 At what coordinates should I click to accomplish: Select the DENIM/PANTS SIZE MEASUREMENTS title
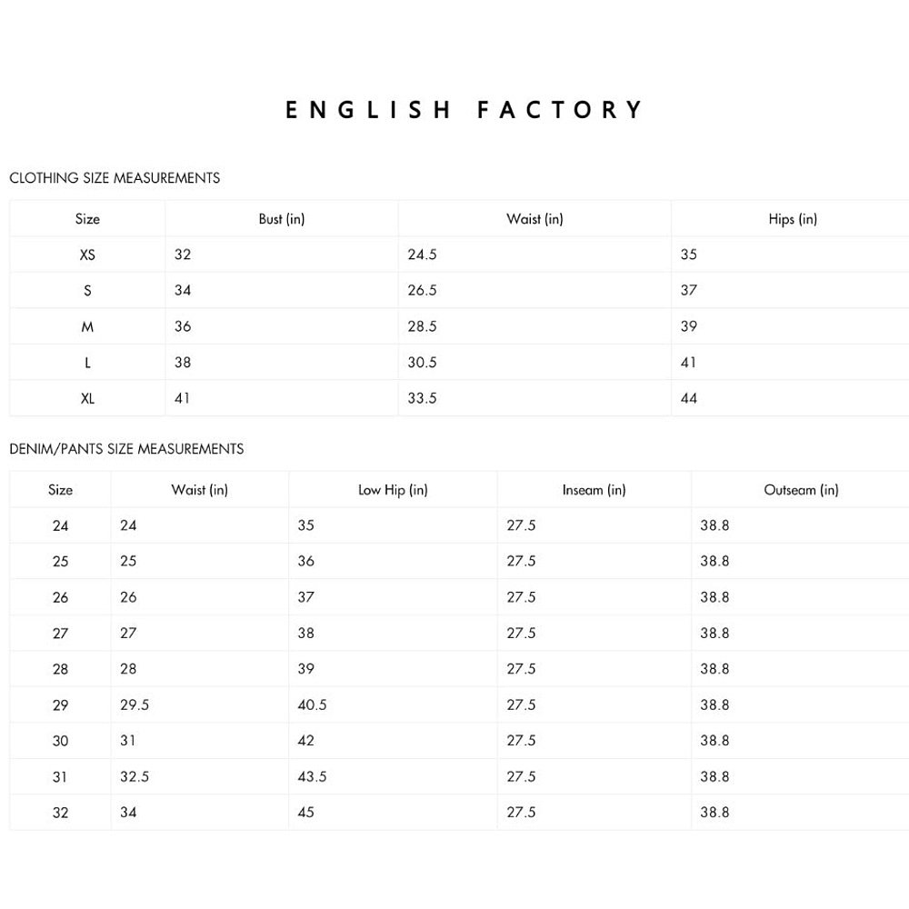click(126, 449)
